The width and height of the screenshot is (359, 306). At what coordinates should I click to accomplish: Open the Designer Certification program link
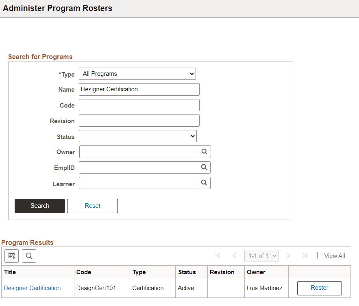32,288
